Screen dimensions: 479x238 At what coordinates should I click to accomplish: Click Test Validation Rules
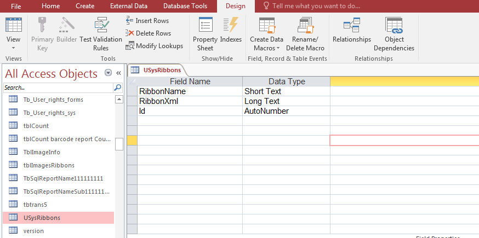101,34
